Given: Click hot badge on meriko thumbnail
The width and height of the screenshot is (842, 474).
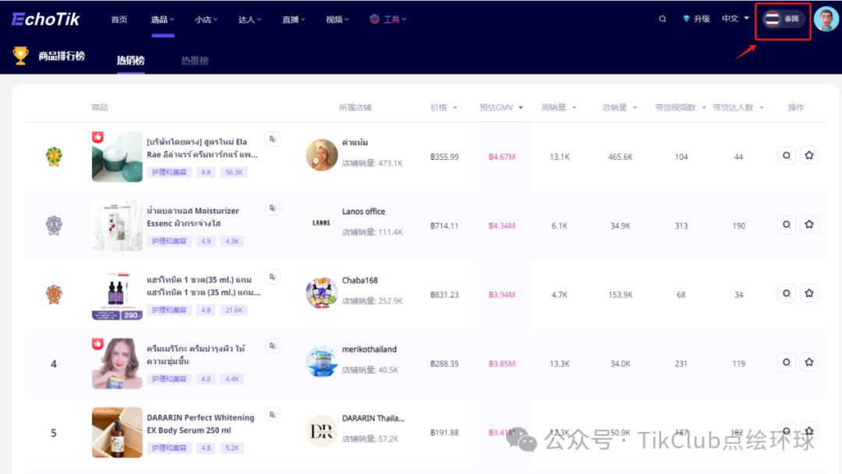Looking at the screenshot, I should coord(97,344).
